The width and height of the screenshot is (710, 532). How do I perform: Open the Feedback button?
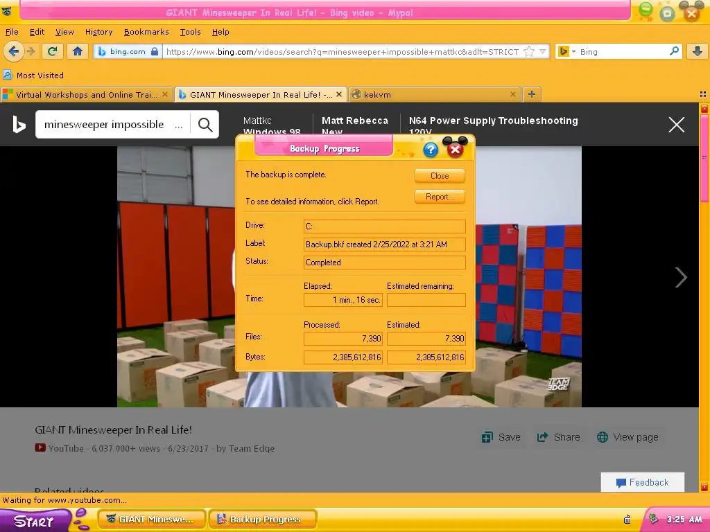click(643, 482)
